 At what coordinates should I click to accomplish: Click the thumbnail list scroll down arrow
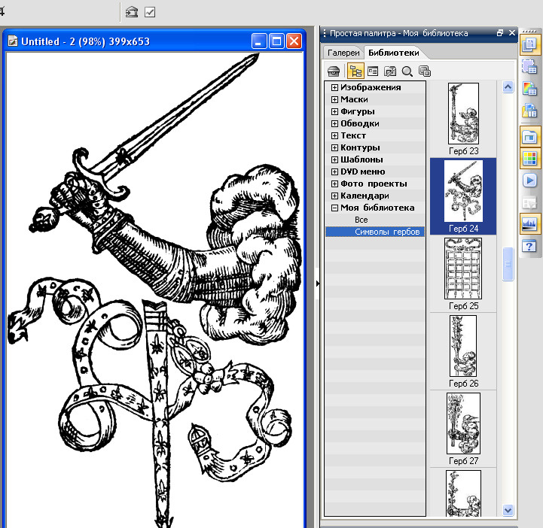point(508,510)
